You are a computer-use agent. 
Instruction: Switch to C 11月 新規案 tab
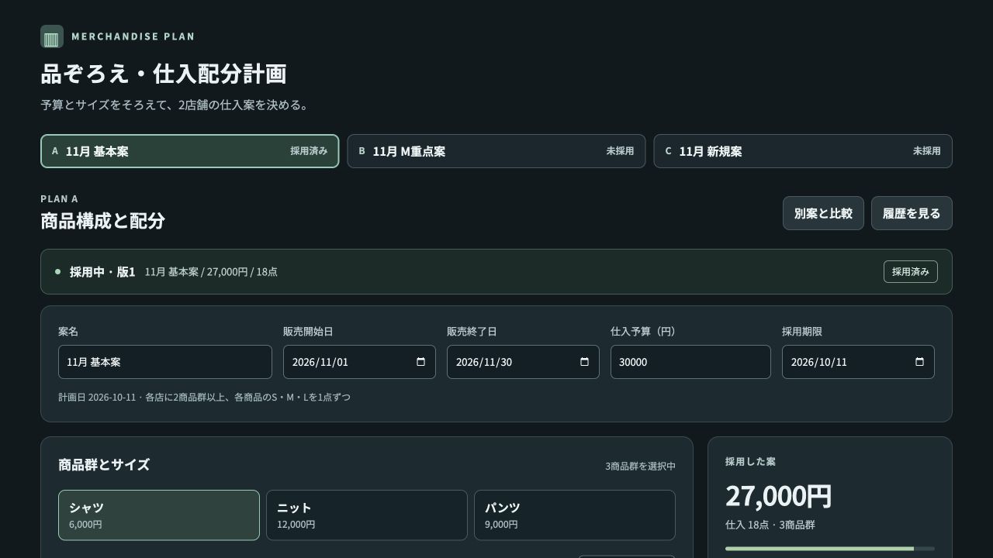coord(803,151)
